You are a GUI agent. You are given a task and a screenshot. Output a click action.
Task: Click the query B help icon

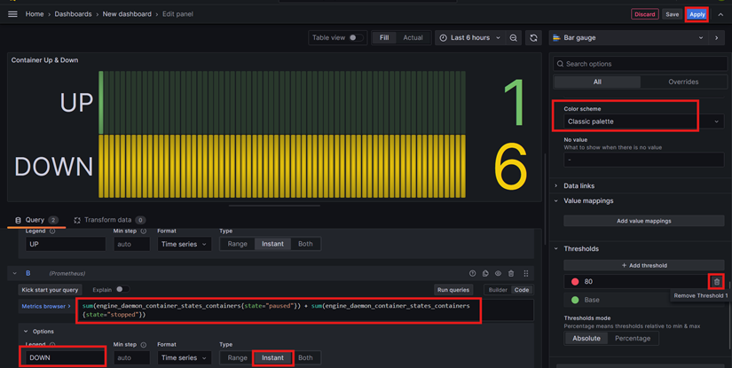pos(472,273)
